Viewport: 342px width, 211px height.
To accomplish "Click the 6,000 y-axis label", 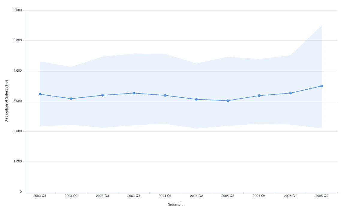I will [18, 10].
